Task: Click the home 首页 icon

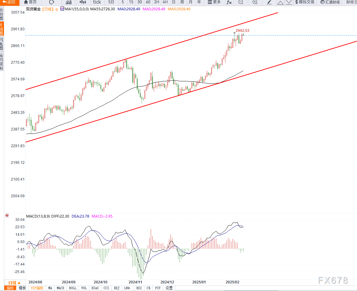Action: click(x=30, y=2)
